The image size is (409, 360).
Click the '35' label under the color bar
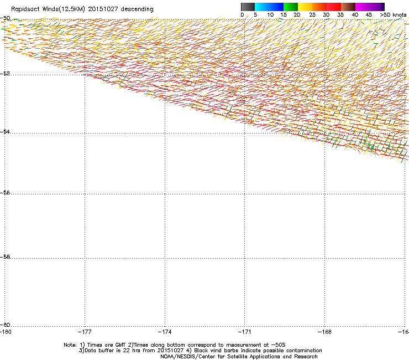tap(340, 15)
